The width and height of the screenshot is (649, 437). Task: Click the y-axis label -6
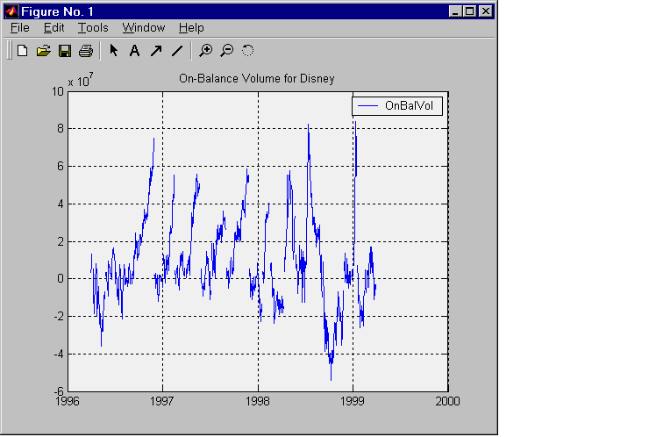click(59, 391)
